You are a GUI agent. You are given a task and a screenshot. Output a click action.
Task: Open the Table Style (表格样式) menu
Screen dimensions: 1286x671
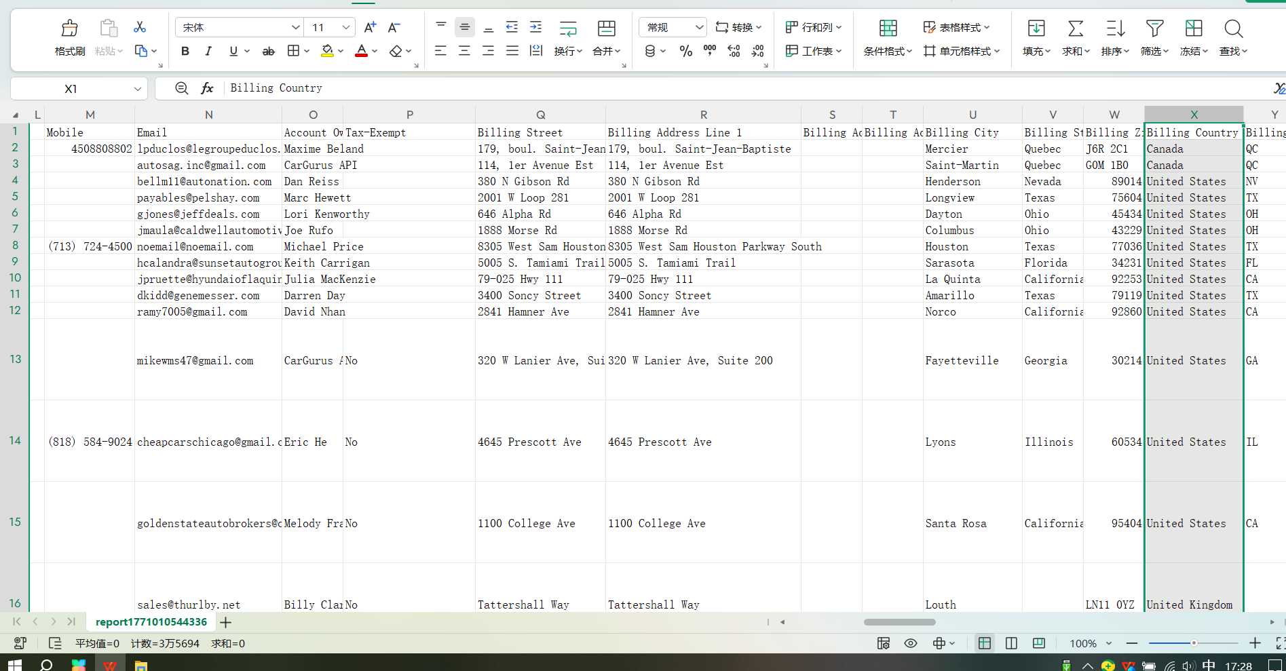click(x=956, y=27)
